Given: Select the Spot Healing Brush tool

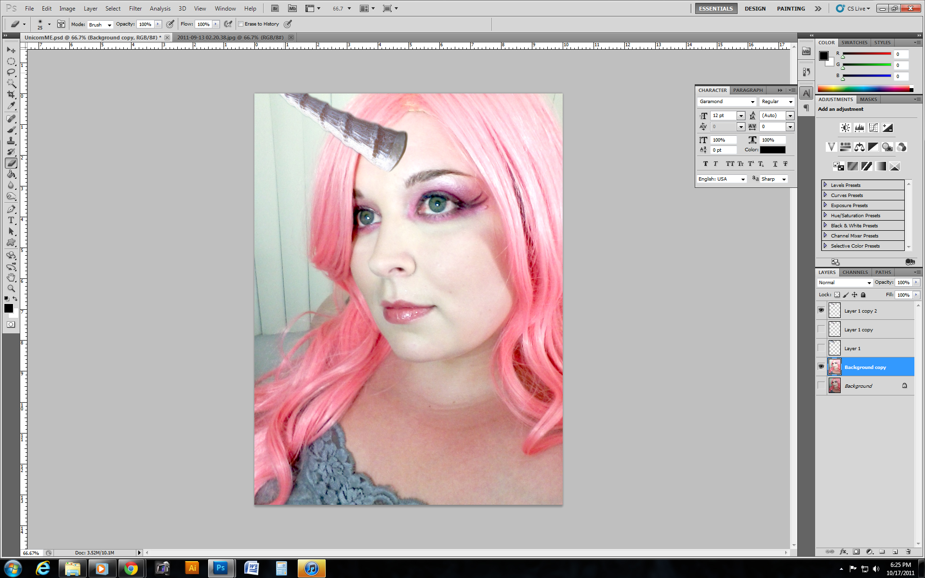Looking at the screenshot, I should click(x=11, y=118).
